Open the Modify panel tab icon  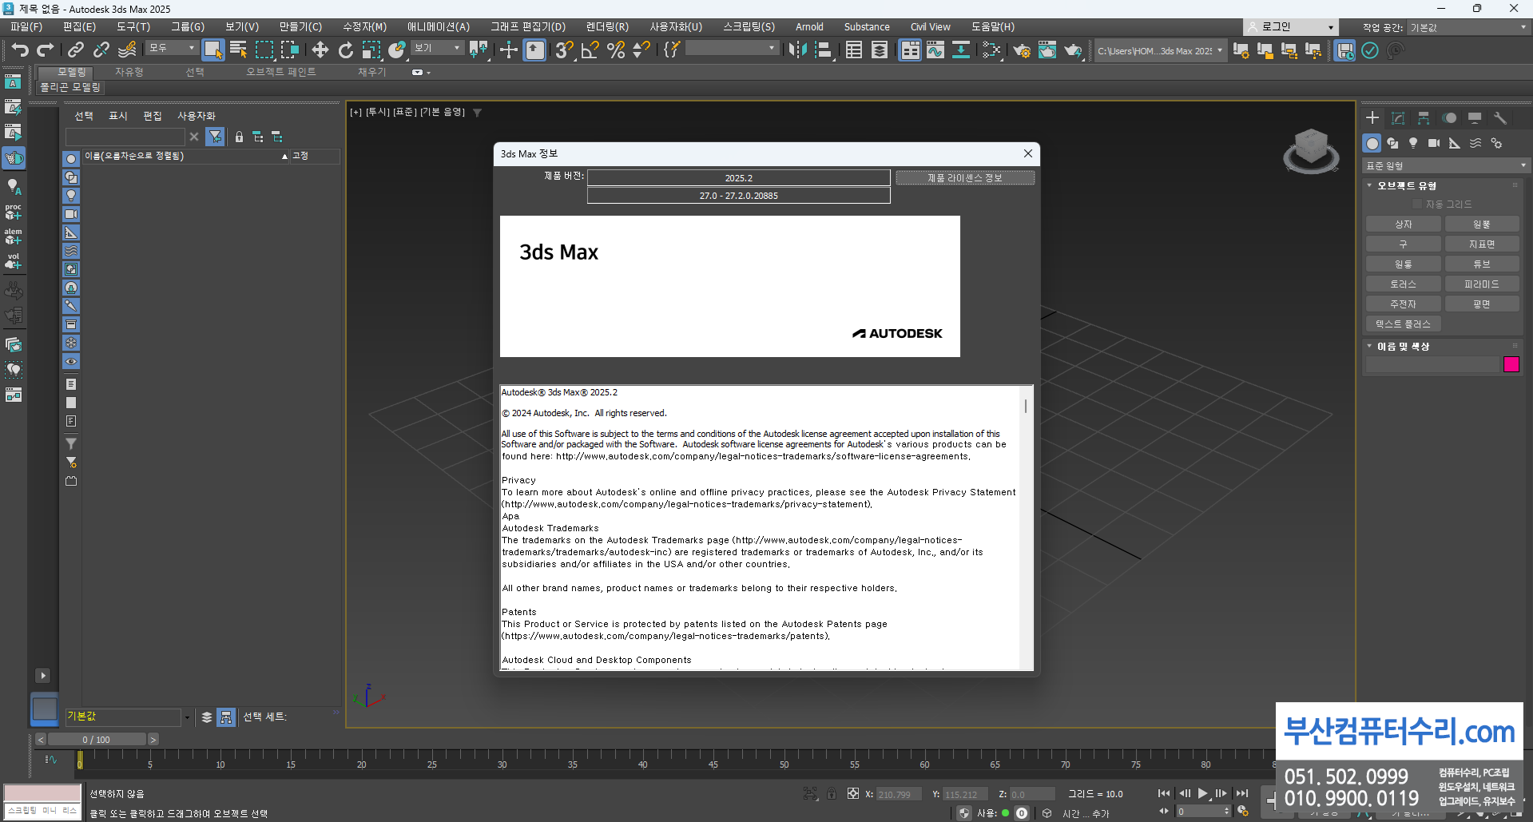point(1398,118)
